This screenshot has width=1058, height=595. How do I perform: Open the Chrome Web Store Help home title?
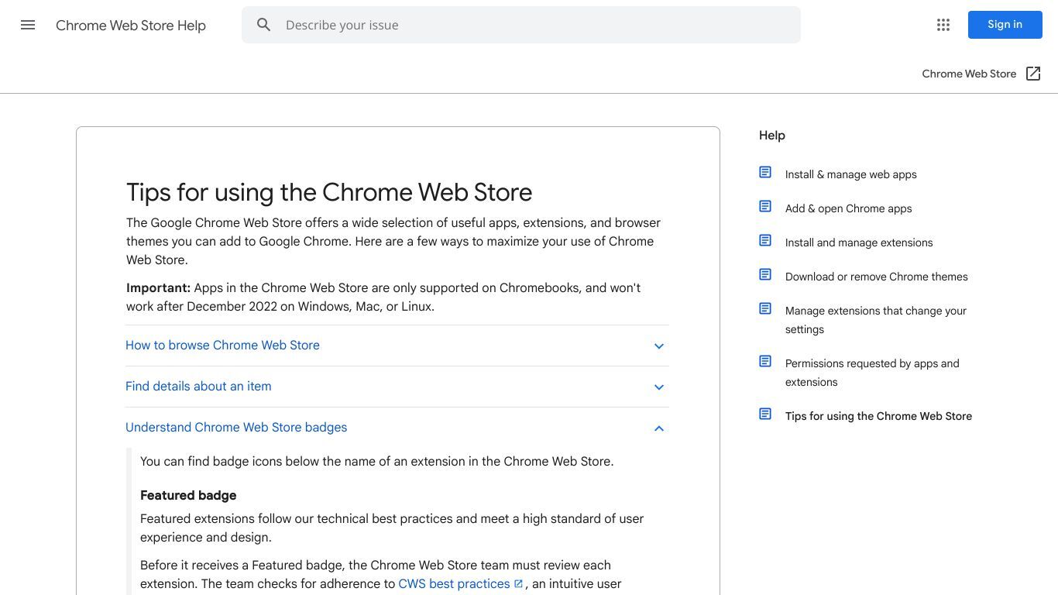[131, 26]
